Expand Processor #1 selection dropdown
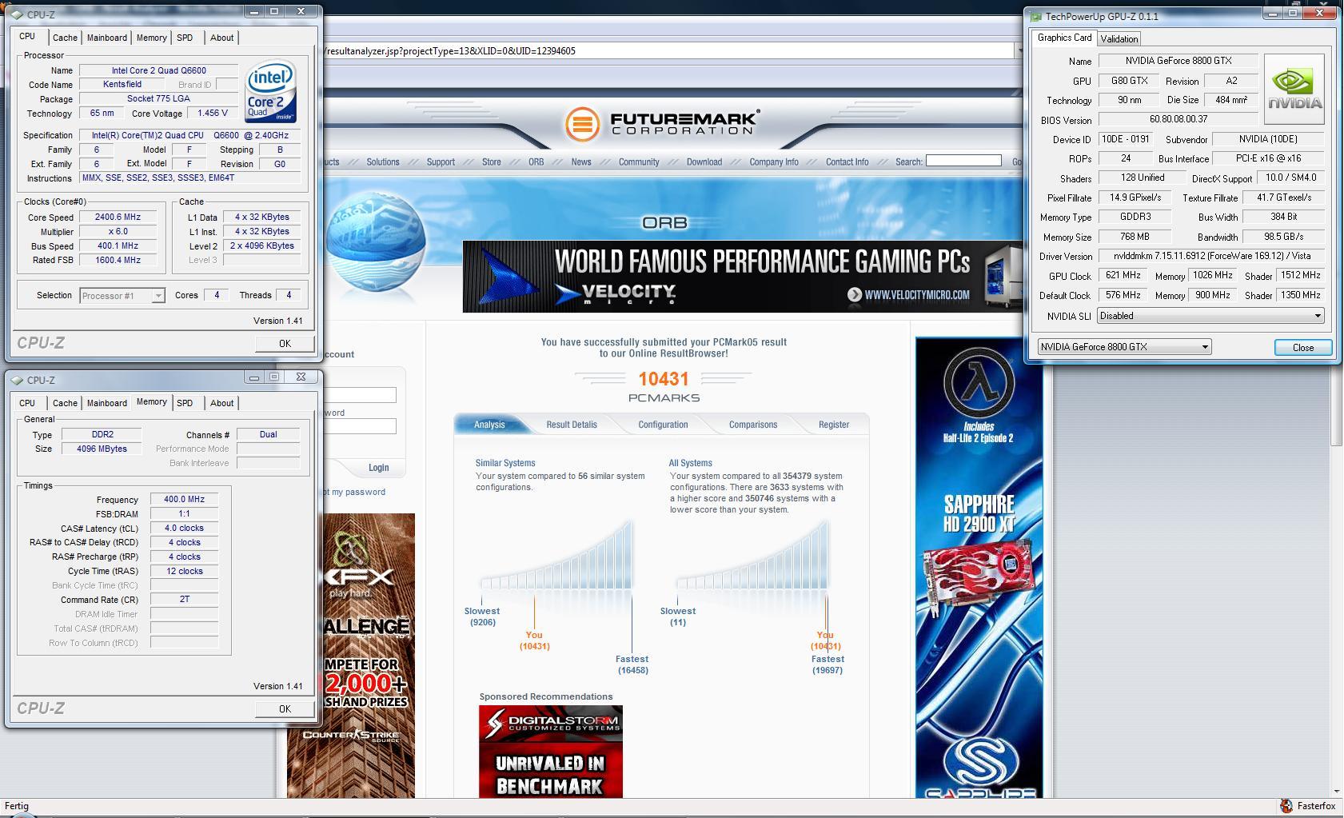 tap(158, 296)
